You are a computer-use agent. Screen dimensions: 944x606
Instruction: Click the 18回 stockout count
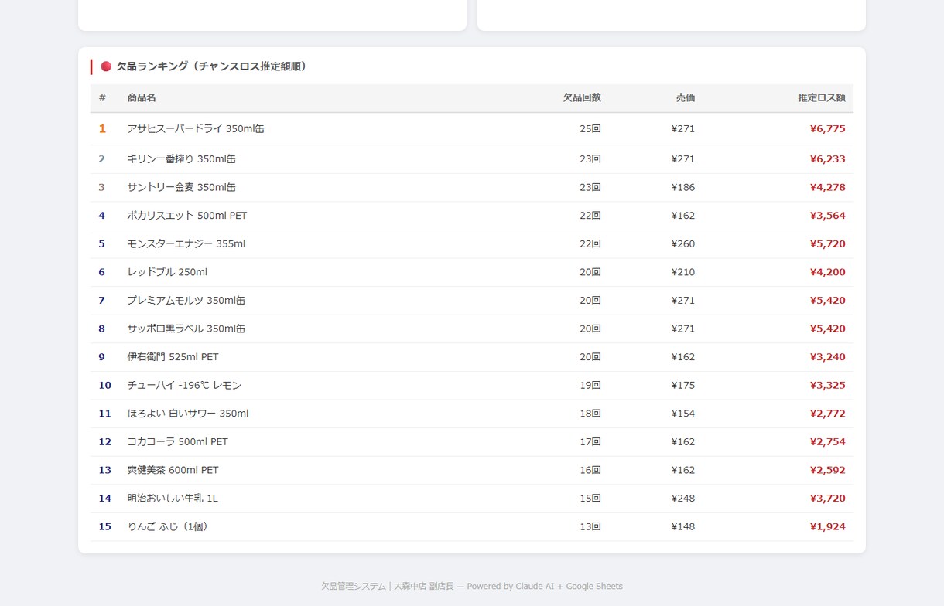click(x=590, y=414)
